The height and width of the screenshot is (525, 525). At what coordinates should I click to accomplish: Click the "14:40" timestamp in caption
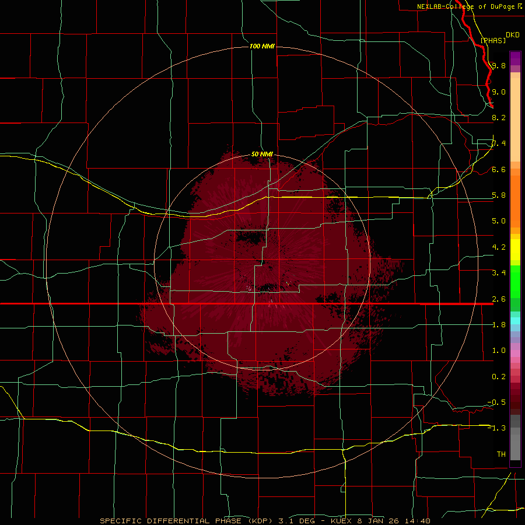point(417,521)
